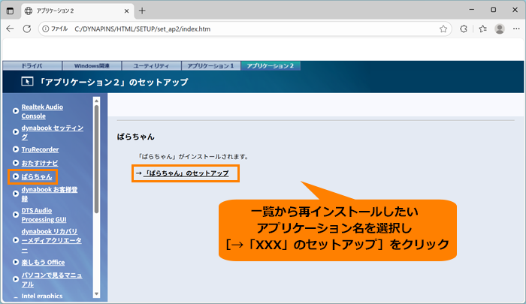Click the「ぱらちゃん」のセットアップ link
Image resolution: width=526 pixels, height=304 pixels.
coord(186,173)
